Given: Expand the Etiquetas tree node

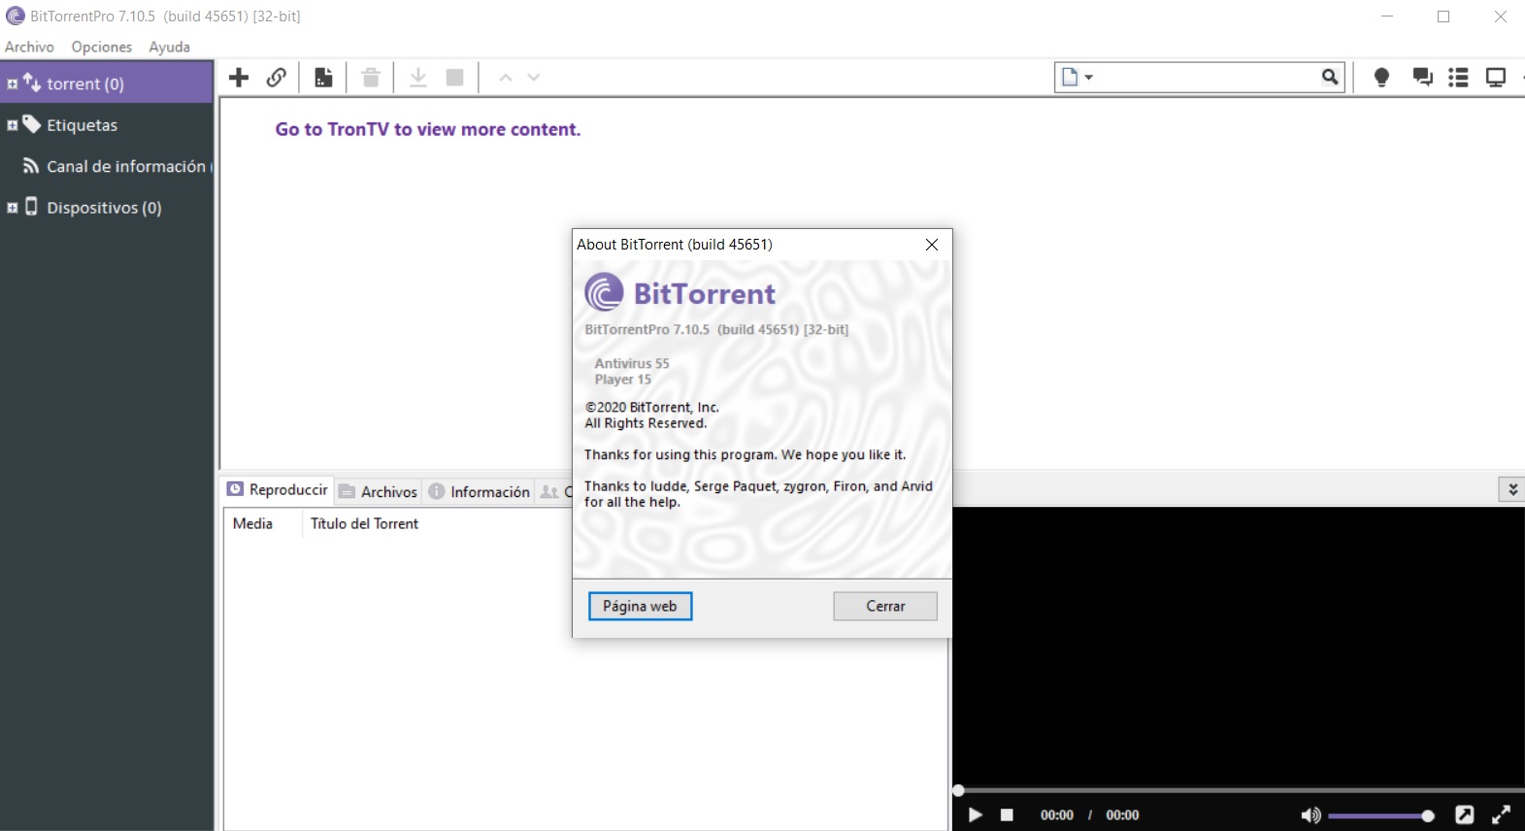Looking at the screenshot, I should tap(12, 125).
